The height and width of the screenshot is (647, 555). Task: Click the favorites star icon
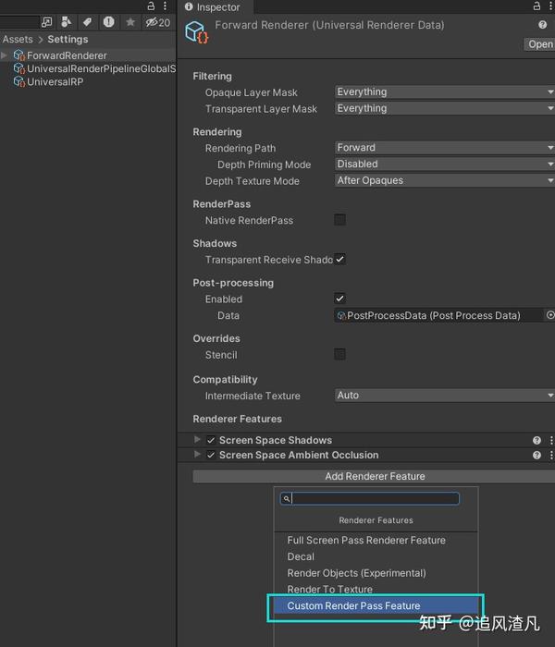point(130,22)
